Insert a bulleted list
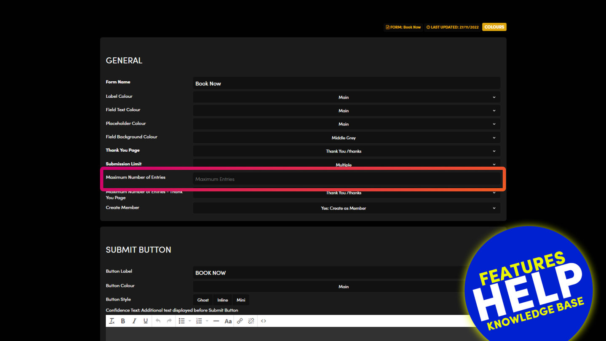Image resolution: width=606 pixels, height=341 pixels. [182, 321]
